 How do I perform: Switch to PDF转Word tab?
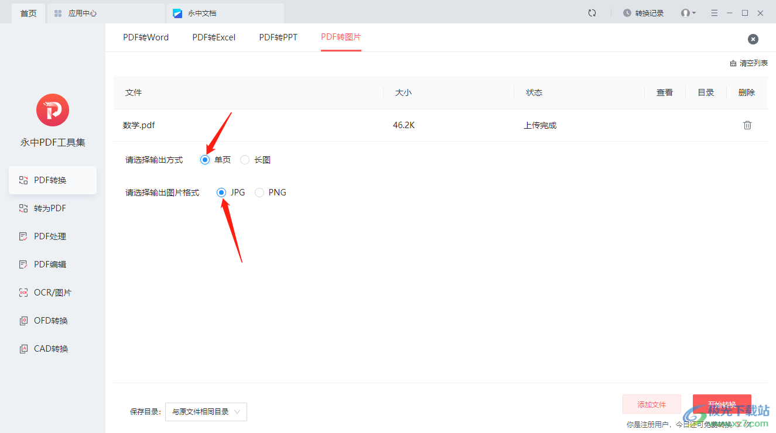tap(146, 37)
